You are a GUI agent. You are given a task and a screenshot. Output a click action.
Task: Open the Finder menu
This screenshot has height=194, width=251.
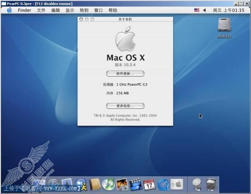pos(24,10)
